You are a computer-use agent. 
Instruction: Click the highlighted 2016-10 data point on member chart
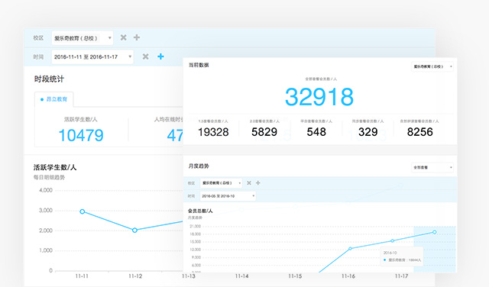tap(435, 232)
